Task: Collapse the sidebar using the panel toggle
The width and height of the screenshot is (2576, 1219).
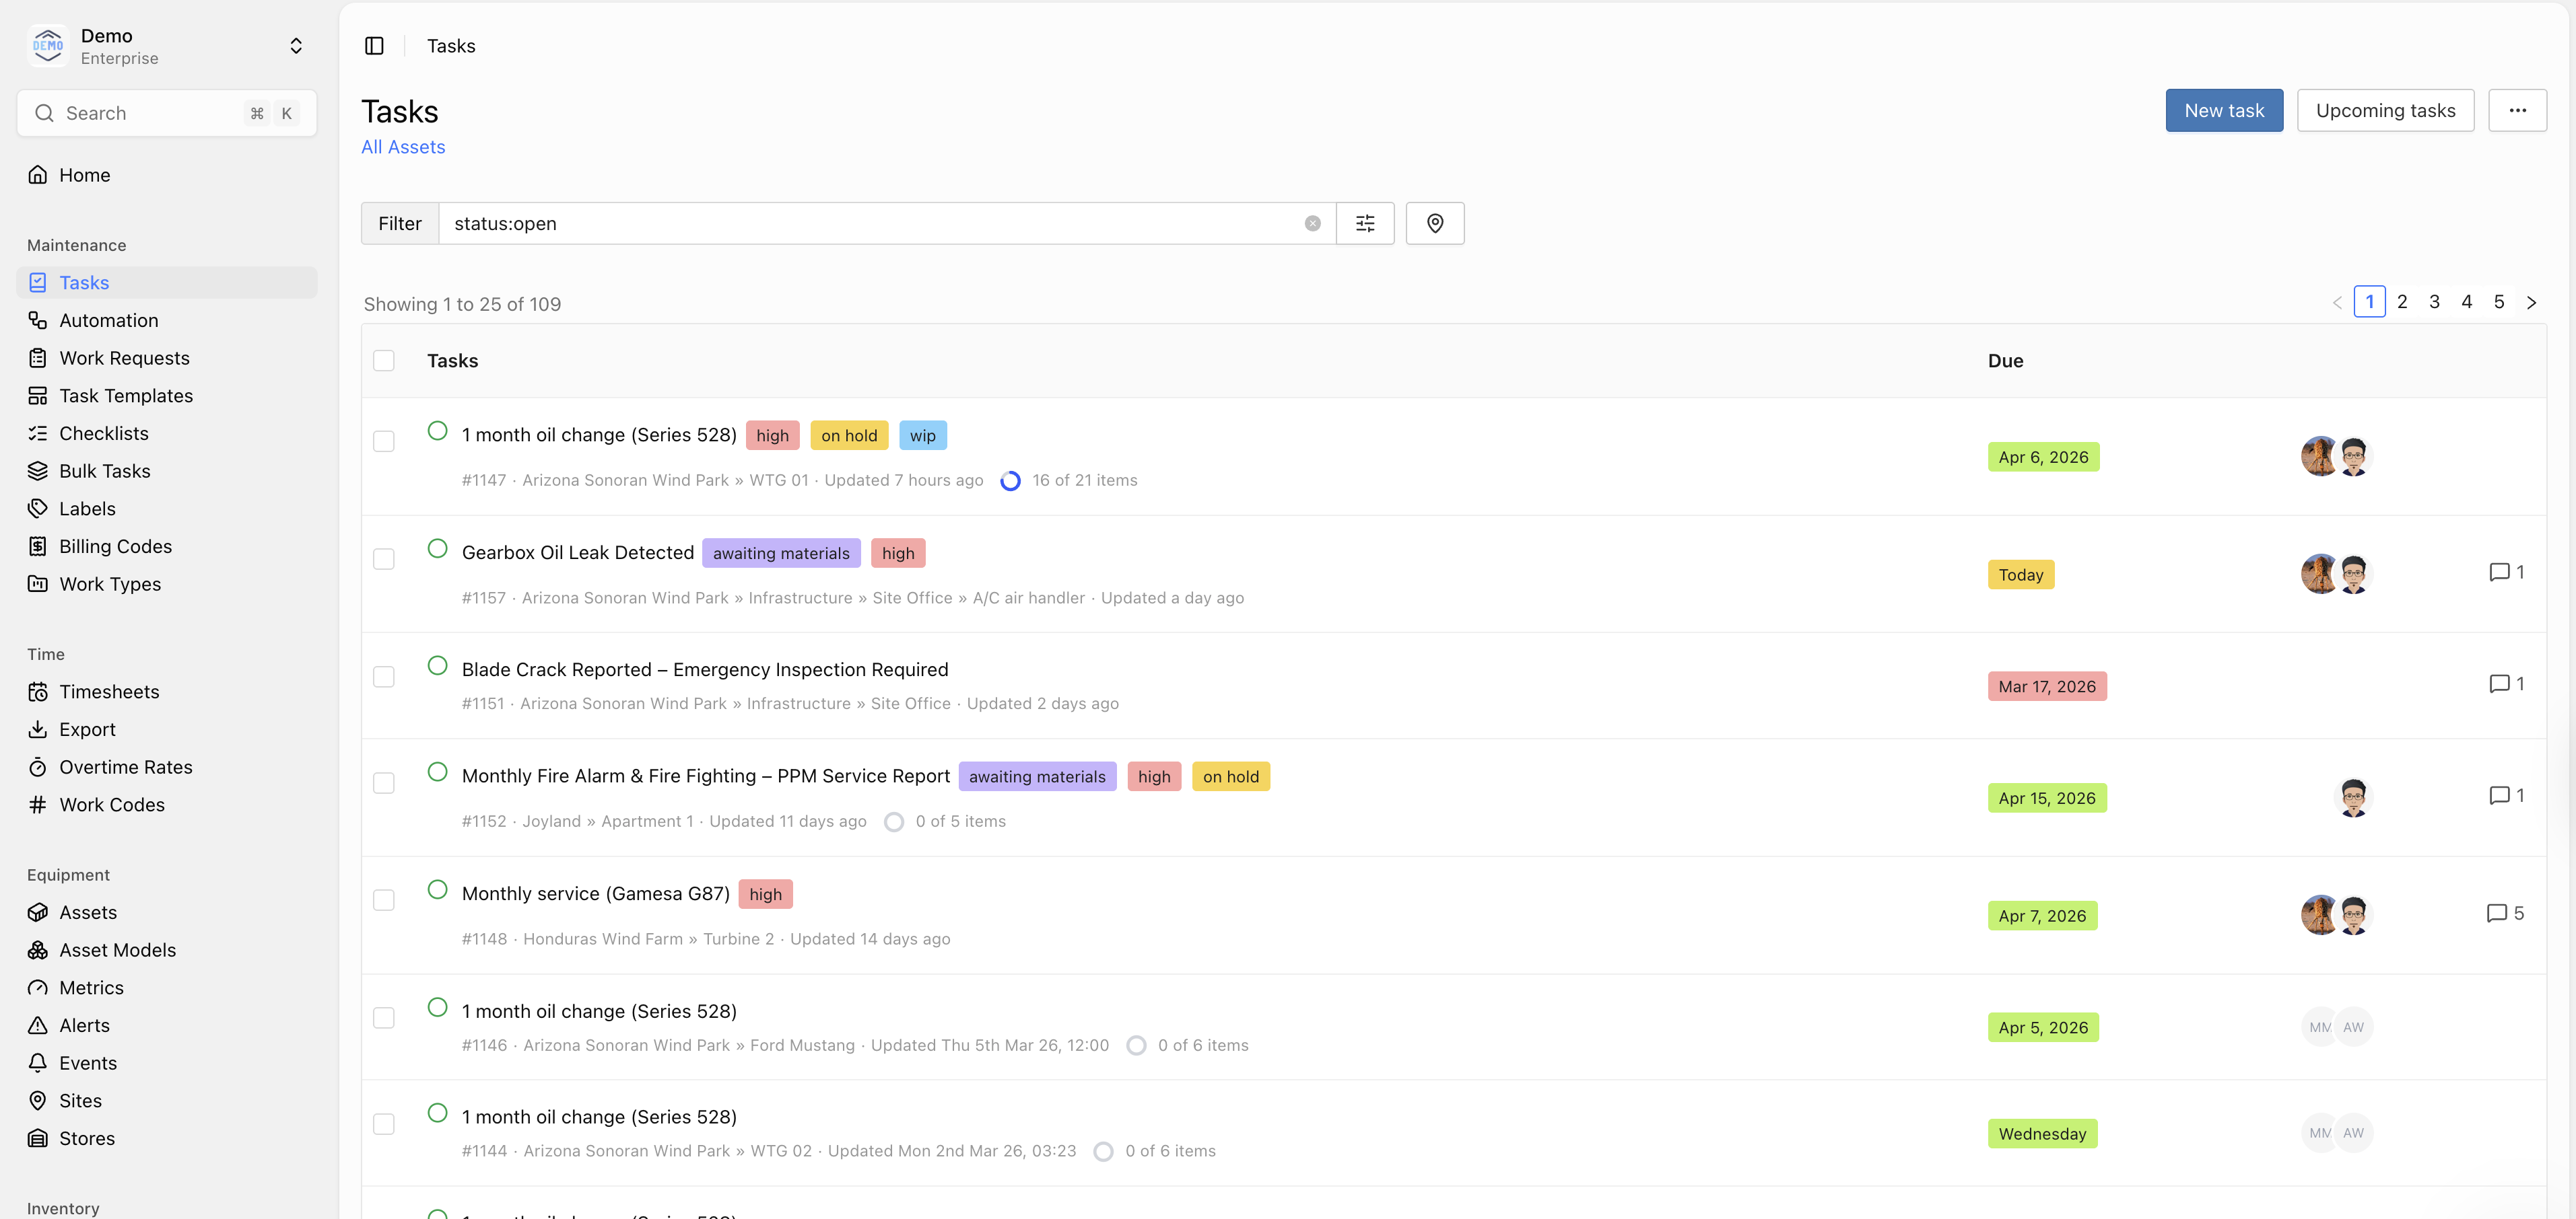Action: tap(375, 45)
